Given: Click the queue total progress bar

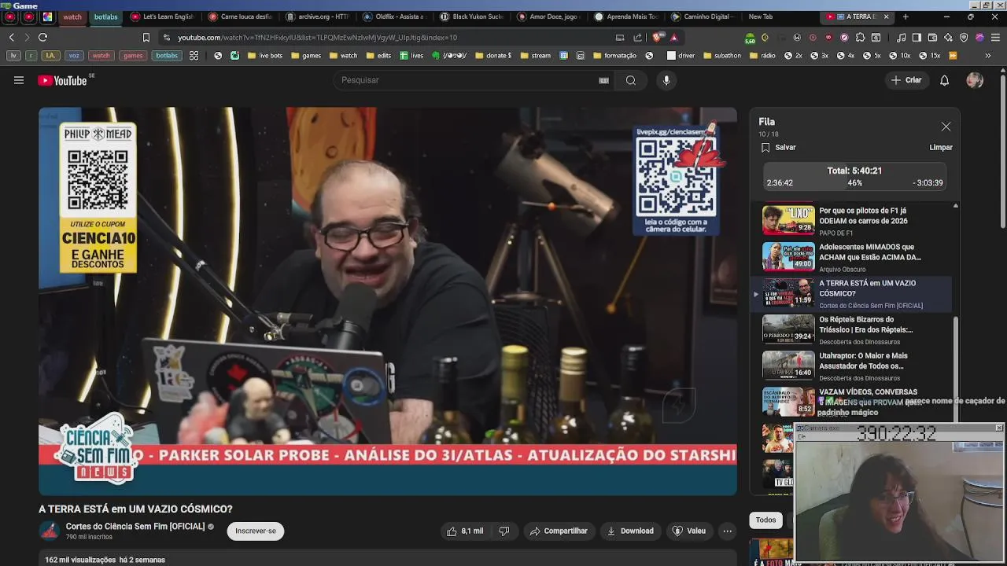Looking at the screenshot, I should pos(855,177).
